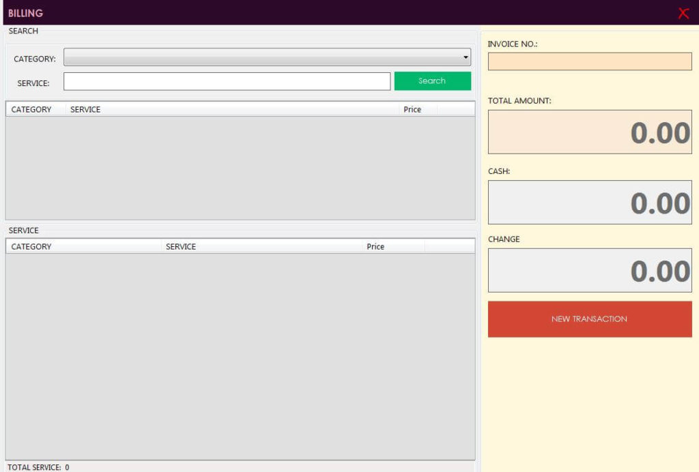Click the CASH amount field
699x472 pixels.
pos(590,202)
